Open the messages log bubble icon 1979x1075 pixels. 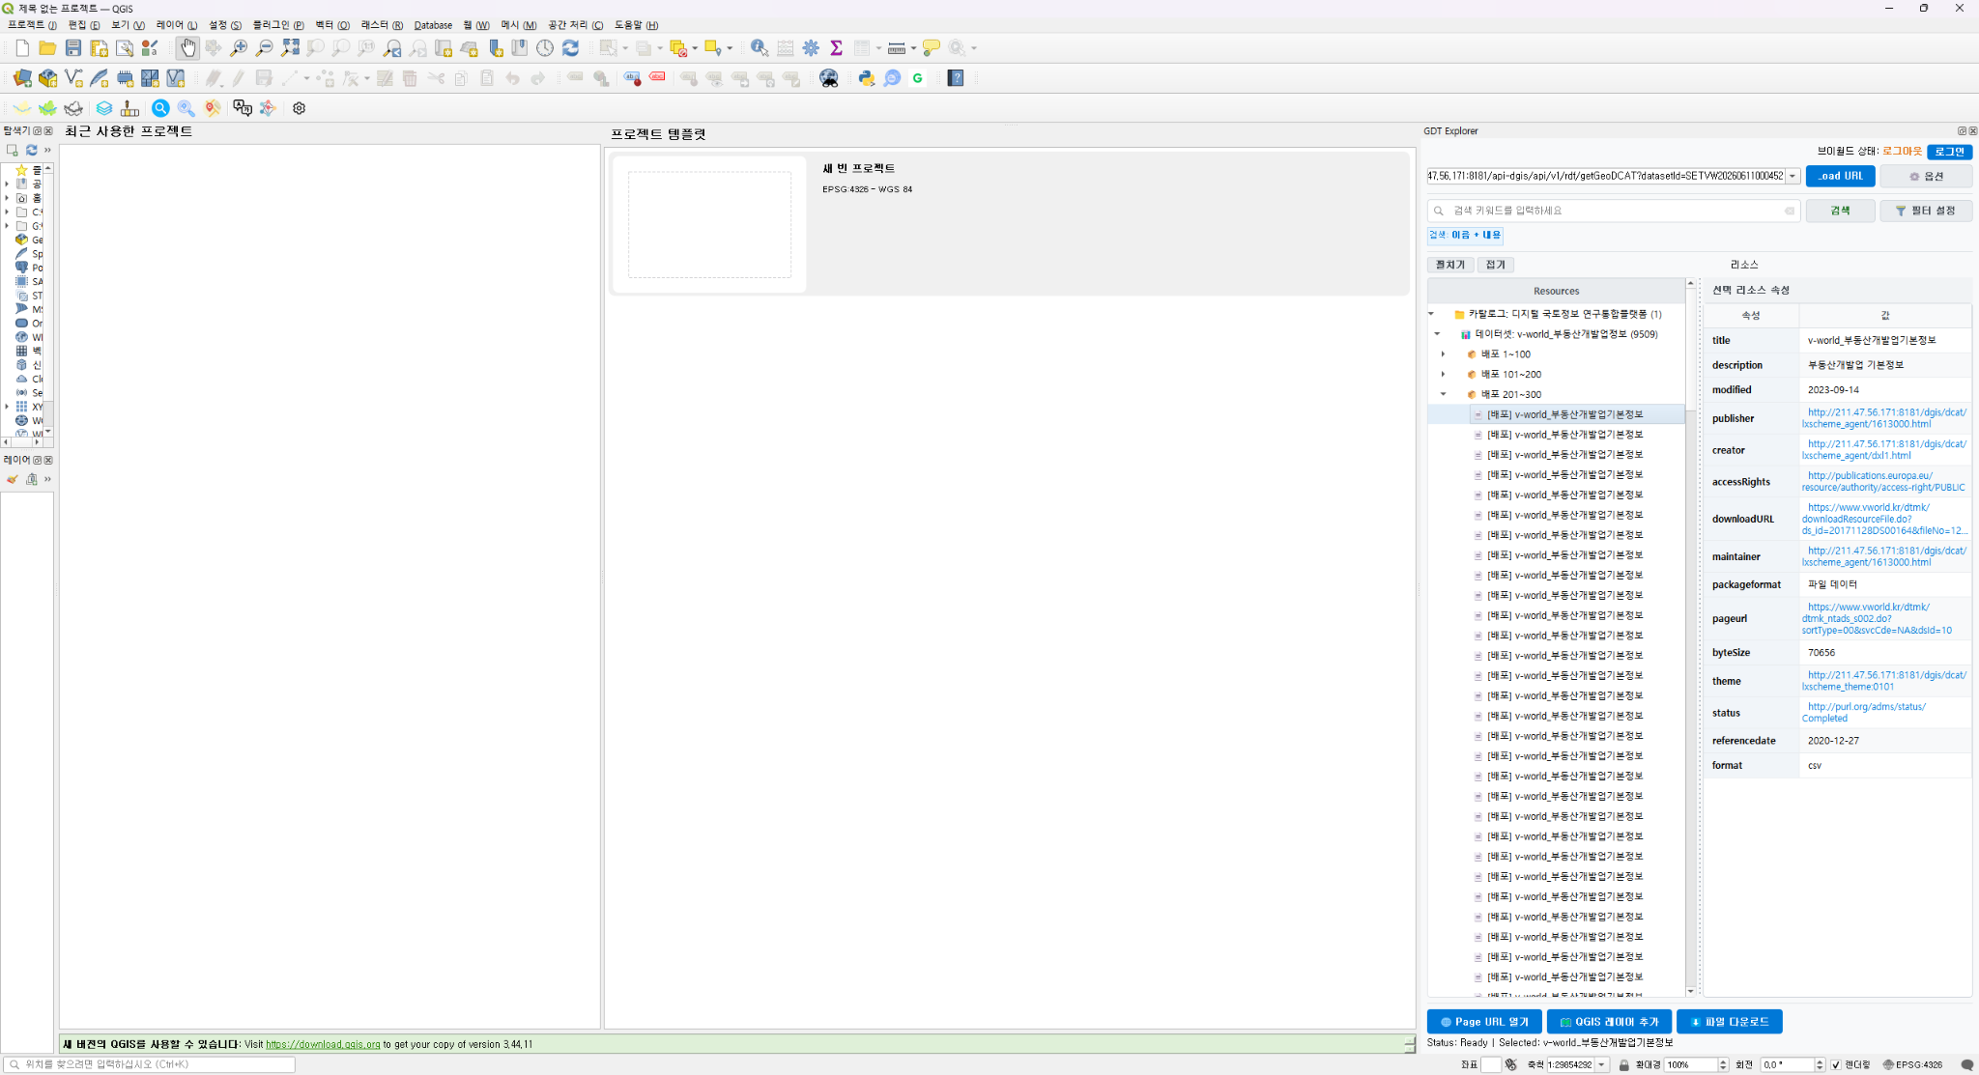point(1966,1064)
